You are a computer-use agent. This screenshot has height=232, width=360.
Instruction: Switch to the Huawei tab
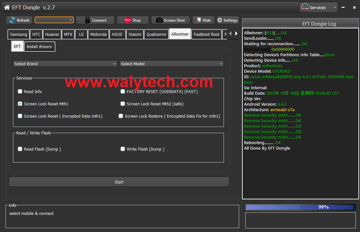point(52,34)
